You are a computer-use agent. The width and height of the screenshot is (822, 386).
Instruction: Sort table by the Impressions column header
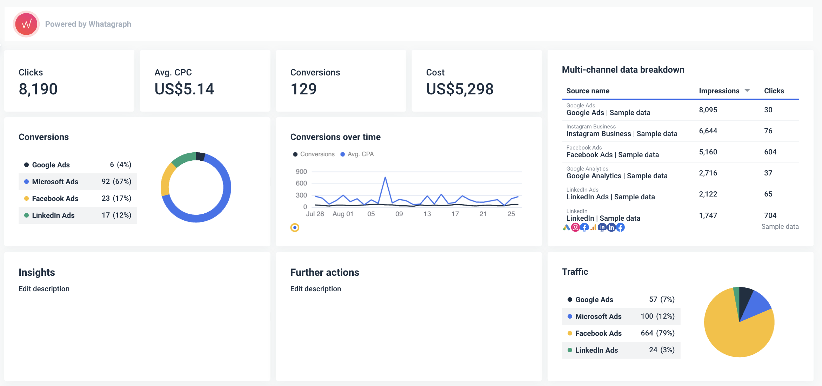coord(719,91)
